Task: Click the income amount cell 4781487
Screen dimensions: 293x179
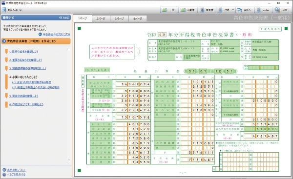Action: [x=261, y=136]
